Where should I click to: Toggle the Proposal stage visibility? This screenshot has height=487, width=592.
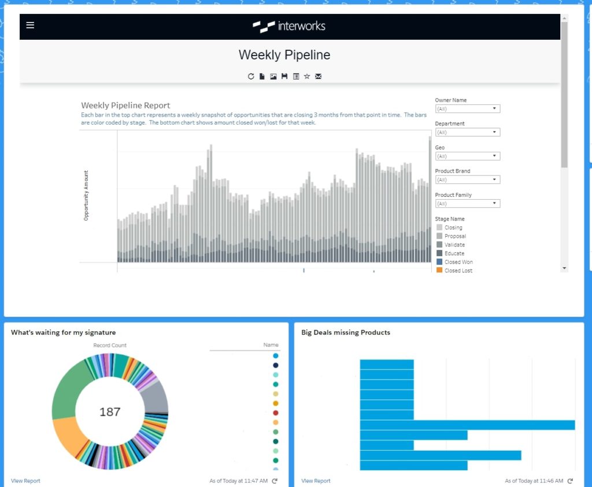click(453, 235)
